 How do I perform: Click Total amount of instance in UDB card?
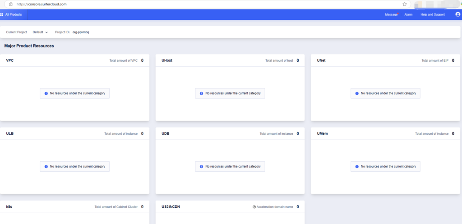pos(277,134)
